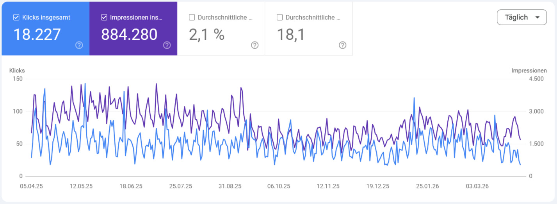This screenshot has width=557, height=204.
Task: Click the 05.04.25 date on the x-axis
Action: 31,186
